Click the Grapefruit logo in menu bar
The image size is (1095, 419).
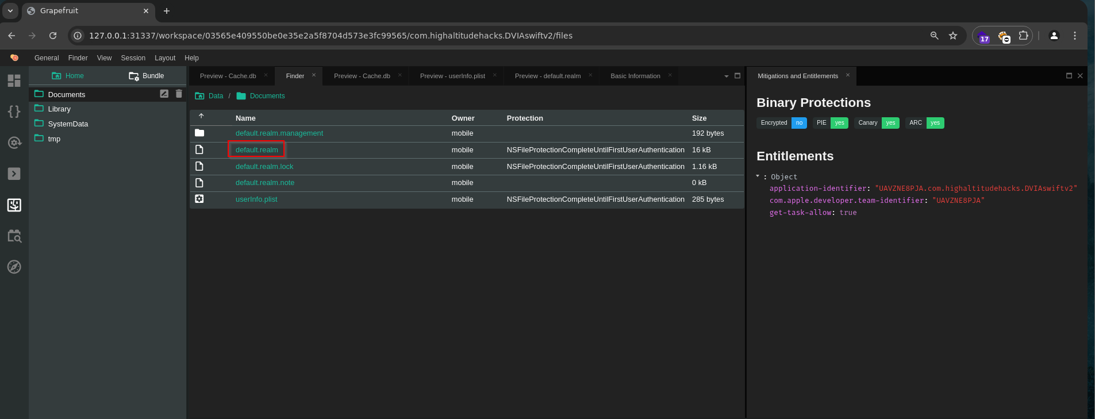(14, 57)
